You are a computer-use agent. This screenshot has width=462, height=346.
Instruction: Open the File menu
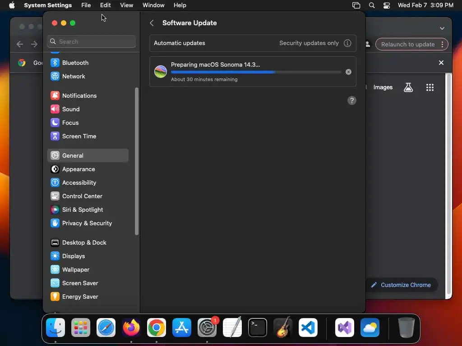(86, 5)
